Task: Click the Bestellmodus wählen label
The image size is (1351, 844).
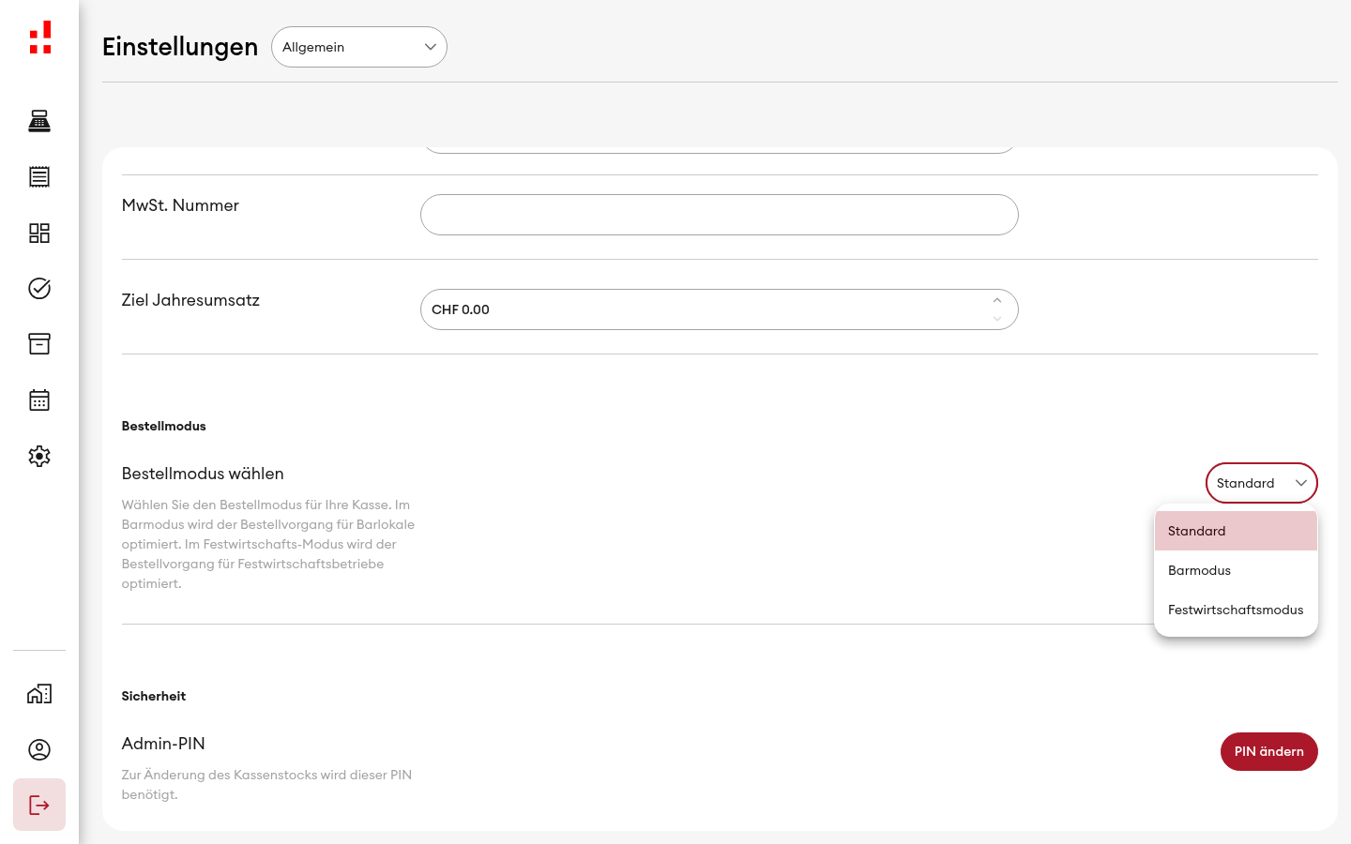Action: tap(203, 474)
